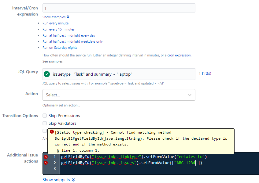Image resolution: width=259 pixels, height=183 pixels.
Task: Click the Interval/Cron expression input field
Action: pos(119,8)
